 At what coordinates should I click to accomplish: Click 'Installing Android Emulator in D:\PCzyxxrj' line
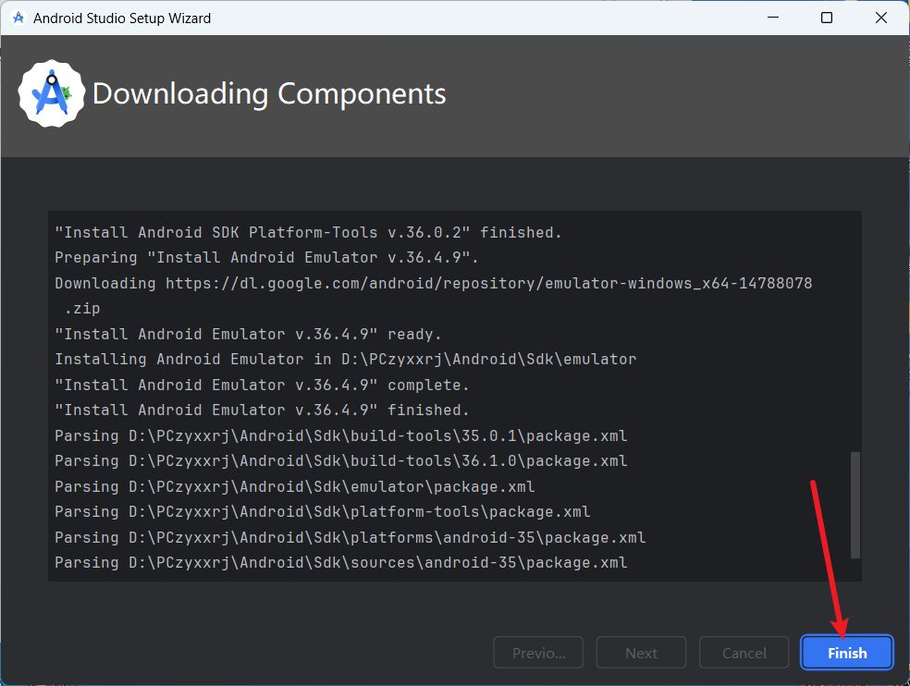pos(345,360)
